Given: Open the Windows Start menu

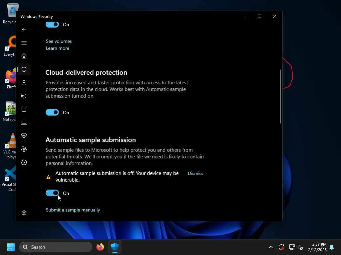Looking at the screenshot, I should 11,247.
